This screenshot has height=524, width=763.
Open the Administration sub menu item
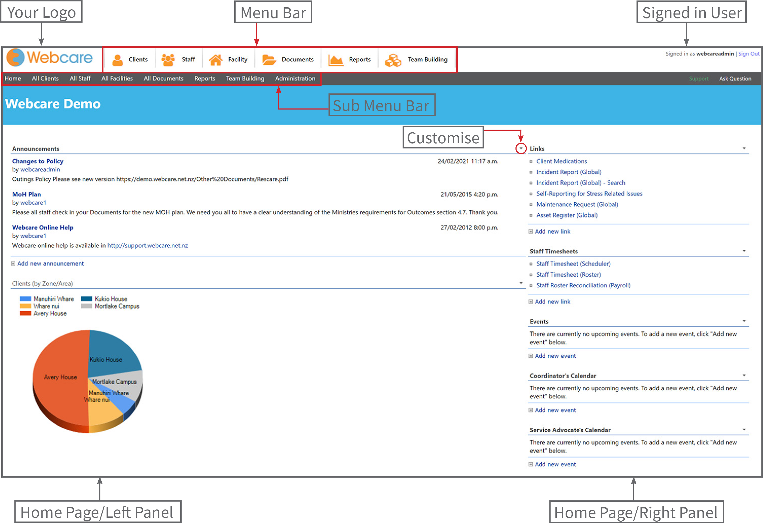coord(295,79)
